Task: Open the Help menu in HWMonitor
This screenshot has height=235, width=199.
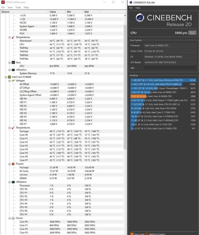Action: click(x=26, y=7)
